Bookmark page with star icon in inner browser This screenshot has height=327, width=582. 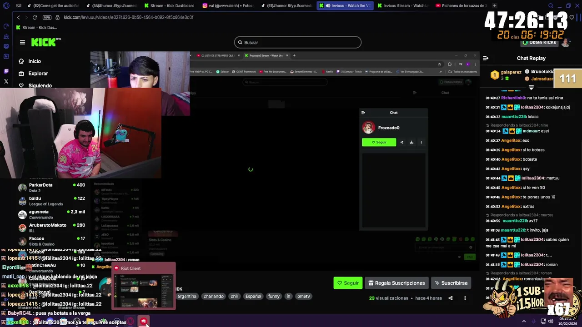point(439,64)
